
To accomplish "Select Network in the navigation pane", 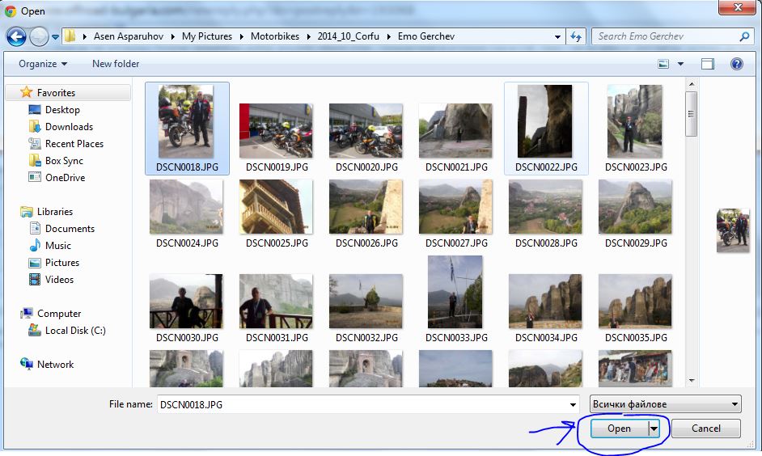I will point(55,365).
